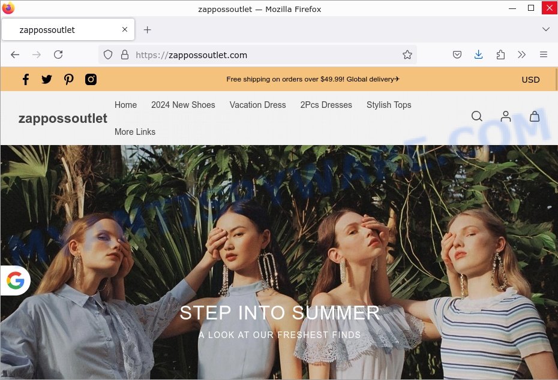
Task: Open the store's Twitter icon
Action: 47,79
